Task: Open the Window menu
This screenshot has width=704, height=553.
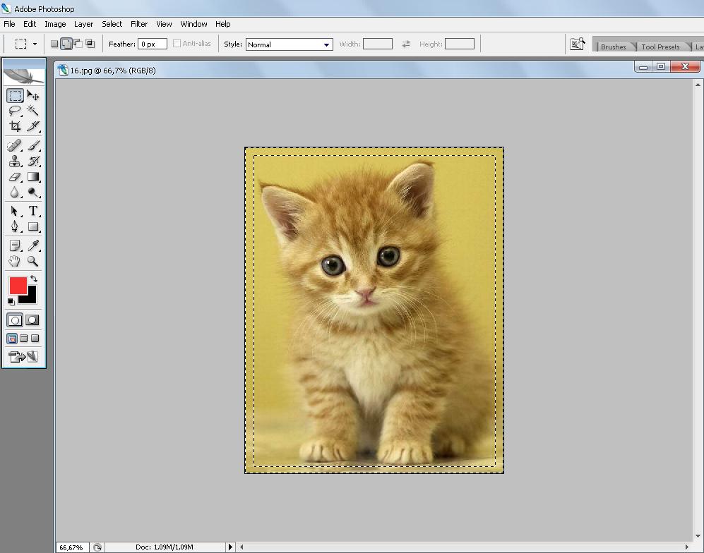Action: pos(193,24)
